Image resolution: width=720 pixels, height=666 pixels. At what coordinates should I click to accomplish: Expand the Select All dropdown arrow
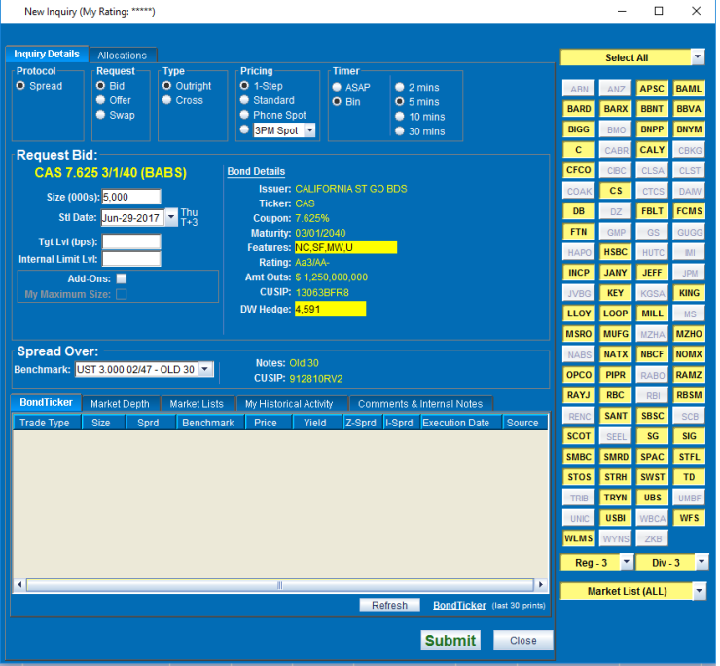click(697, 57)
